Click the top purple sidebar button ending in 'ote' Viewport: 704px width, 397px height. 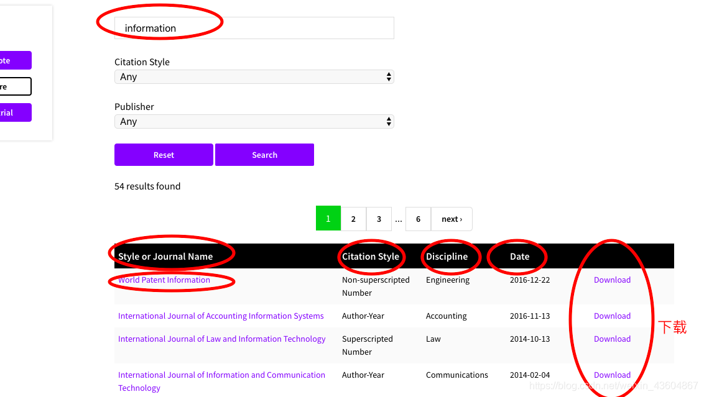click(x=16, y=60)
